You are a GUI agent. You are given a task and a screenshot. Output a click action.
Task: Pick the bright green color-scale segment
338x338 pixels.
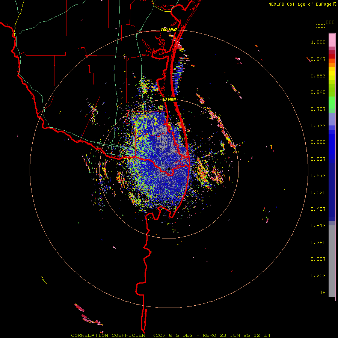332,103
